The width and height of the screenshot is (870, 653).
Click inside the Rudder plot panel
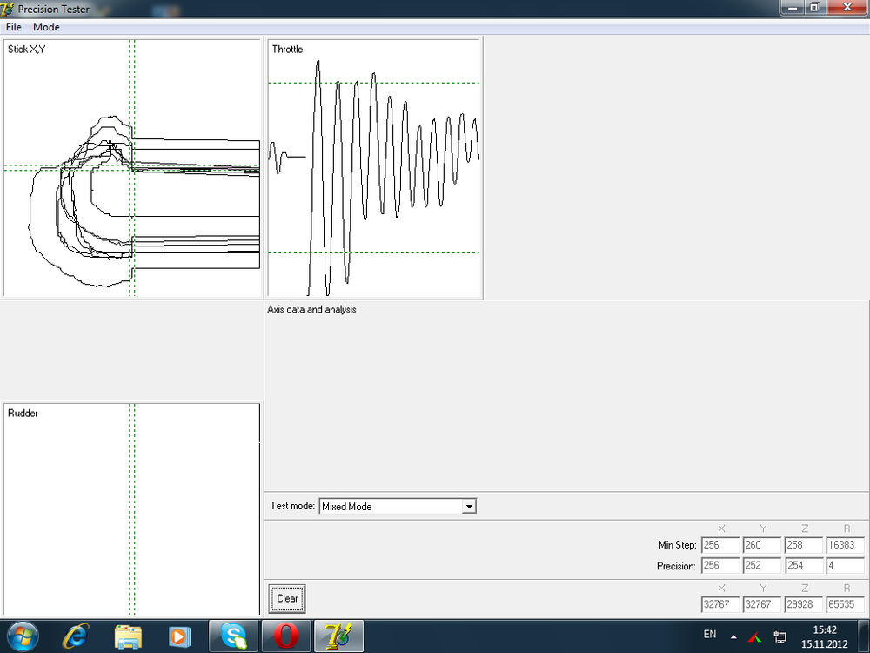coord(132,509)
